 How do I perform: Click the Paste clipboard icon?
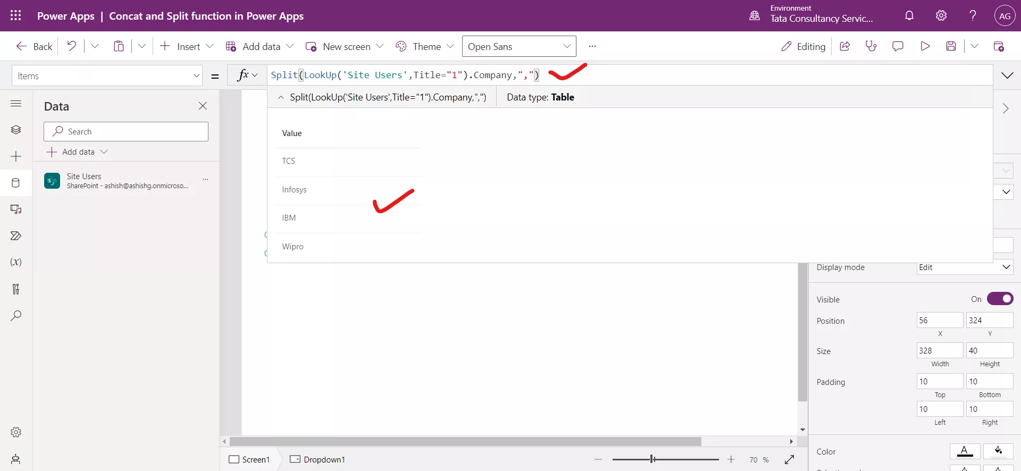point(119,46)
